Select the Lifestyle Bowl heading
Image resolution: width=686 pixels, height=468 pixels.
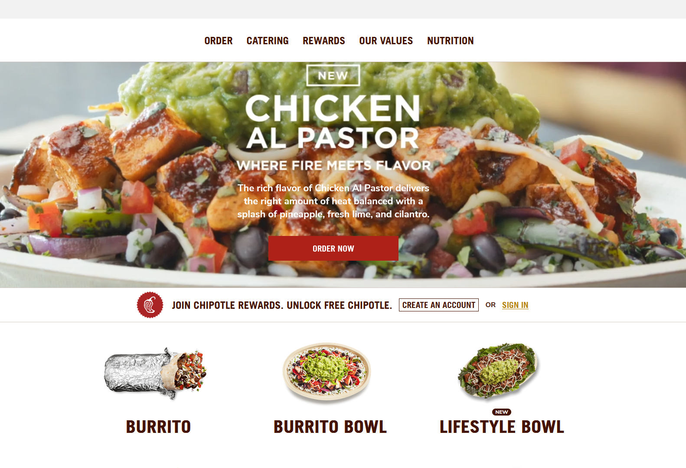click(502, 427)
